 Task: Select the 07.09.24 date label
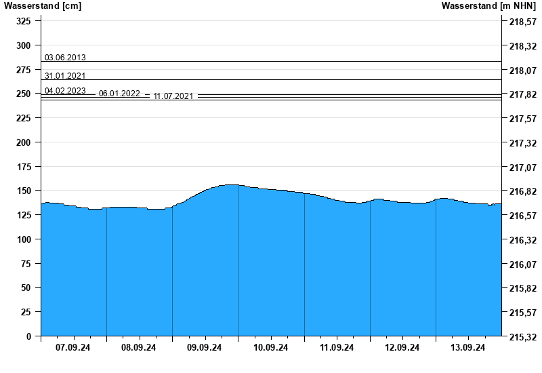coord(73,348)
